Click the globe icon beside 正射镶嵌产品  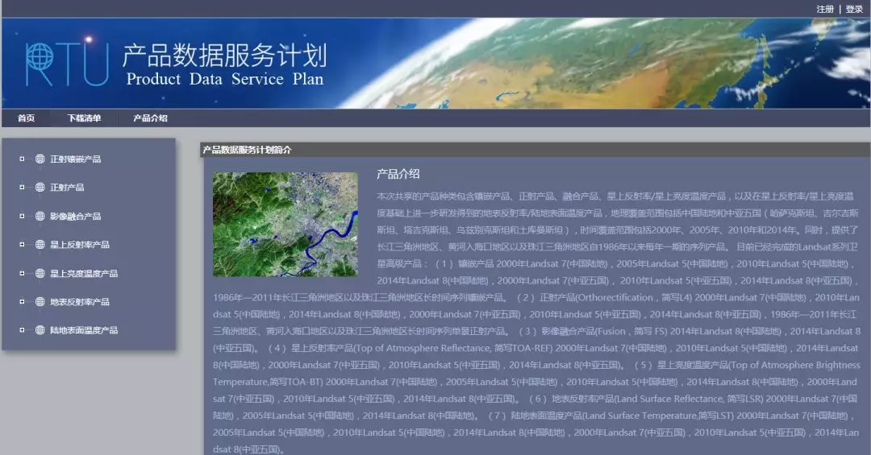click(x=40, y=159)
